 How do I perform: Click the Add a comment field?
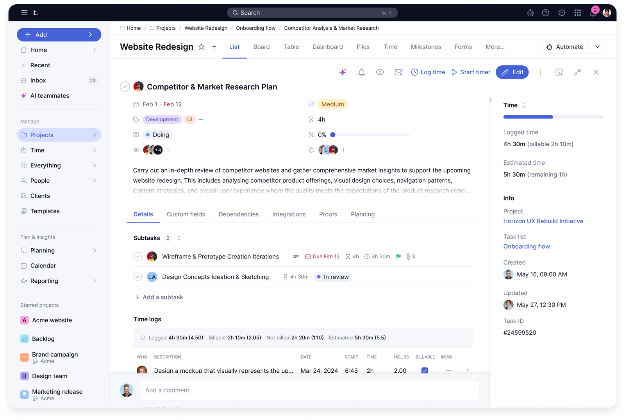[x=309, y=390]
